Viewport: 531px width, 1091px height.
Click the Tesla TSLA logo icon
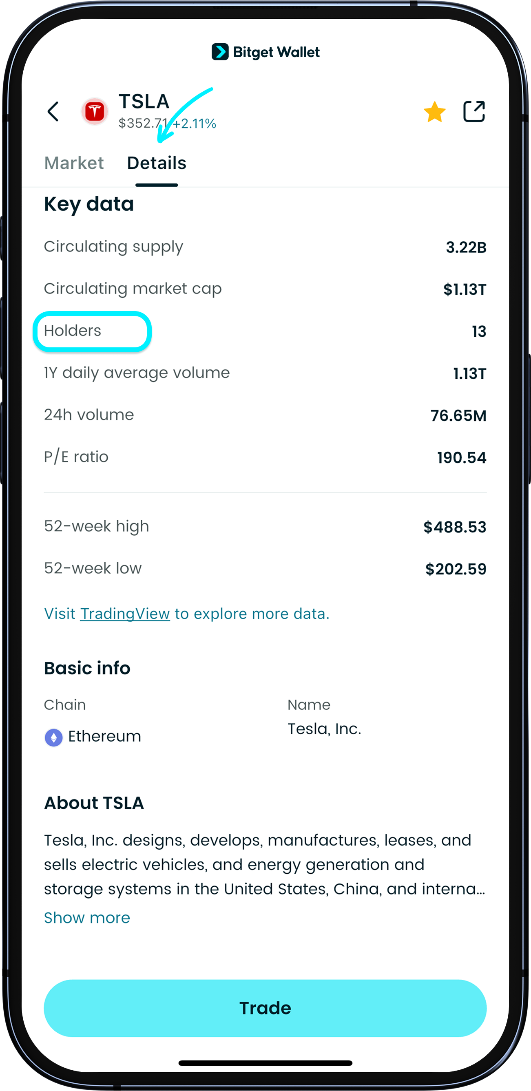point(95,111)
